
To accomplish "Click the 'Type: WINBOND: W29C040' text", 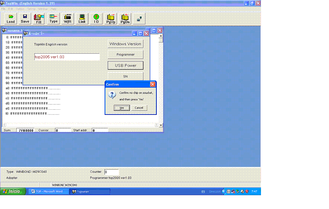I will click(x=27, y=172).
